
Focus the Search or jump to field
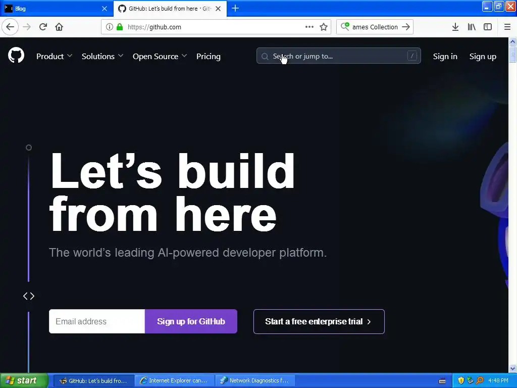[x=338, y=56]
